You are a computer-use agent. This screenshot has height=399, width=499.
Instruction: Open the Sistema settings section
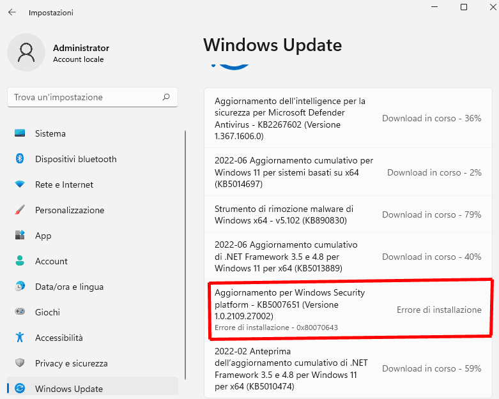93,133
